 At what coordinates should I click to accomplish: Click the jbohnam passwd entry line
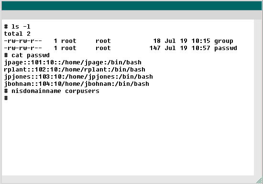(77, 84)
